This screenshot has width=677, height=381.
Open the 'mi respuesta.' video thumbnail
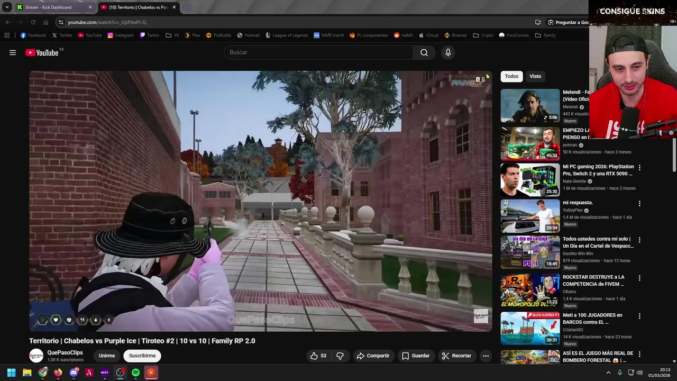[x=530, y=216]
